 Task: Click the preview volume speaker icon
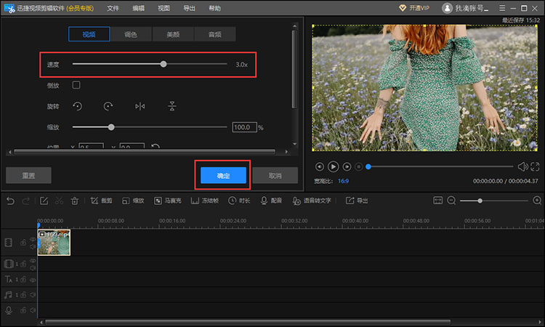pos(522,167)
